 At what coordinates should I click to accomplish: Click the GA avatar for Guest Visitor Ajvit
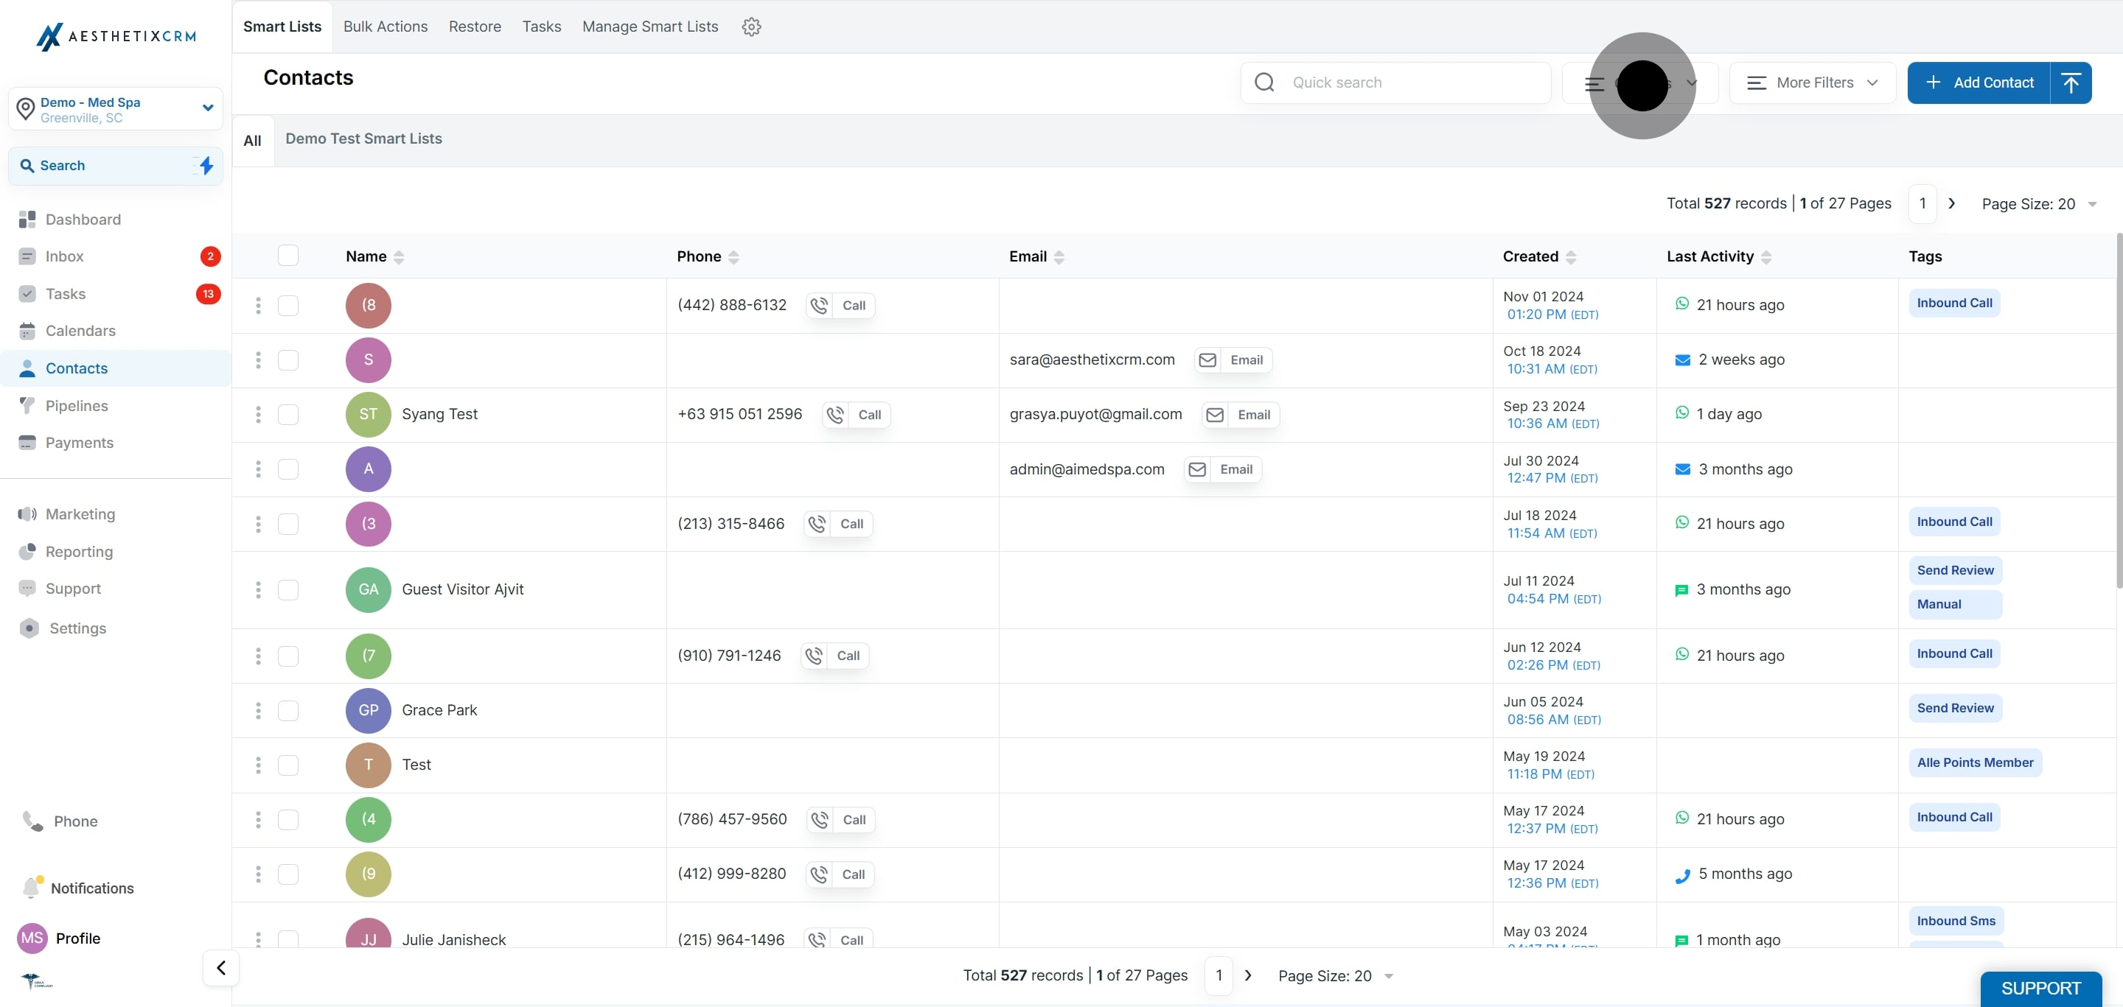coord(369,589)
